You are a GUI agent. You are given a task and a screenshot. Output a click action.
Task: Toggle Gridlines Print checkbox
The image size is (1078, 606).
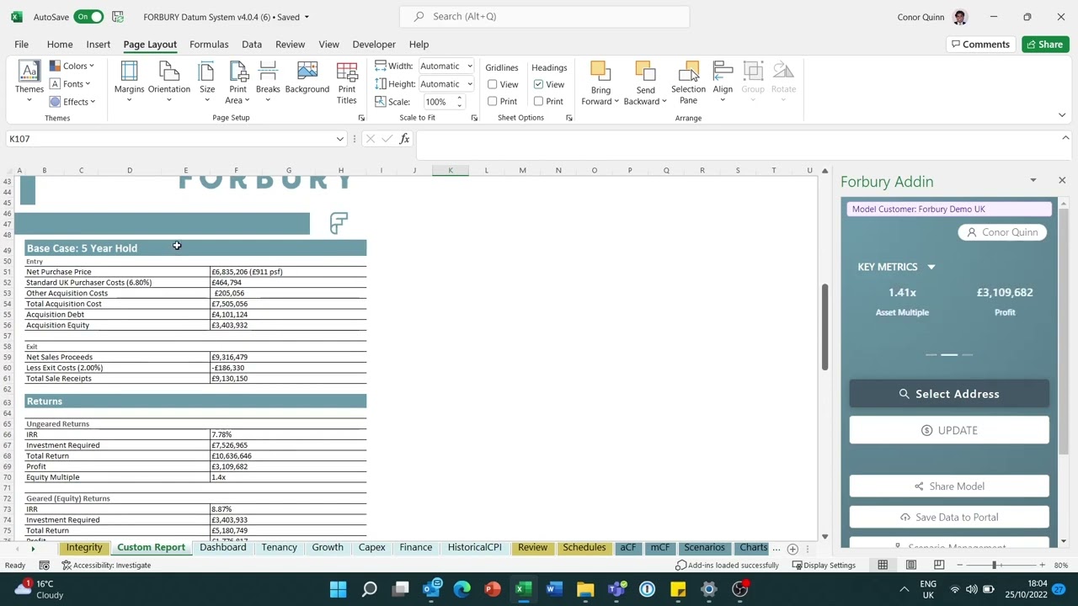point(493,101)
